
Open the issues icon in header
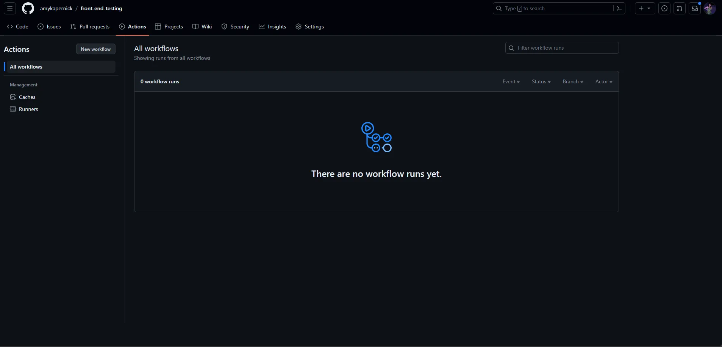point(664,8)
